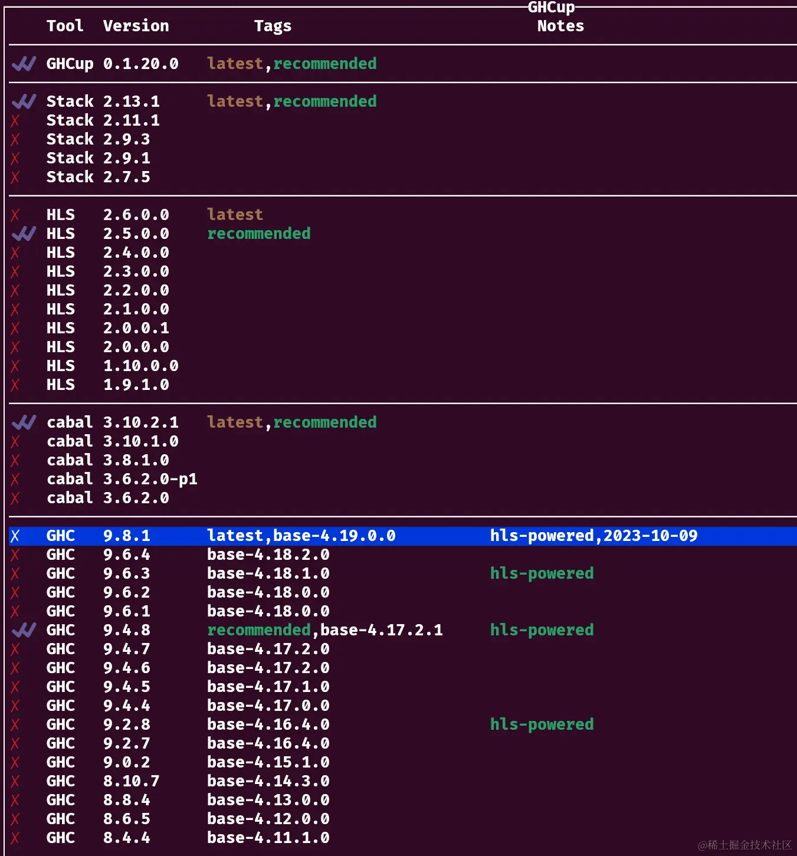Viewport: 797px width, 856px height.
Task: Click the 'hls-powered,2023-10-09' note on GHC 9.8.1
Action: coord(594,536)
